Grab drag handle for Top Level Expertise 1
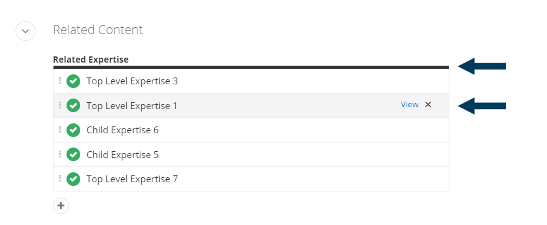547x225 pixels. (60, 105)
